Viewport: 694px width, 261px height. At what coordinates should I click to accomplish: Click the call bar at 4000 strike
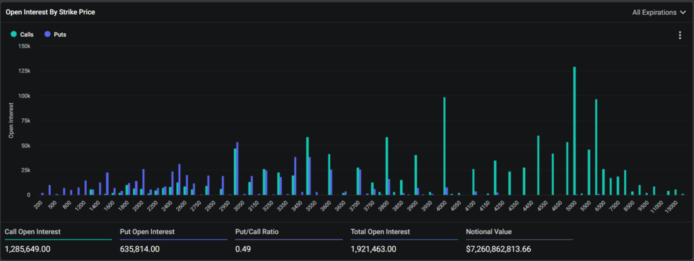445,146
